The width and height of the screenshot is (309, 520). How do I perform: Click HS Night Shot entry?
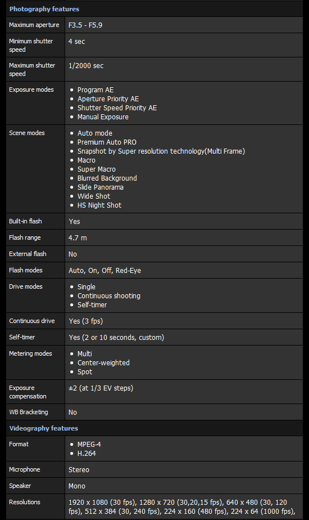pyautogui.click(x=99, y=205)
